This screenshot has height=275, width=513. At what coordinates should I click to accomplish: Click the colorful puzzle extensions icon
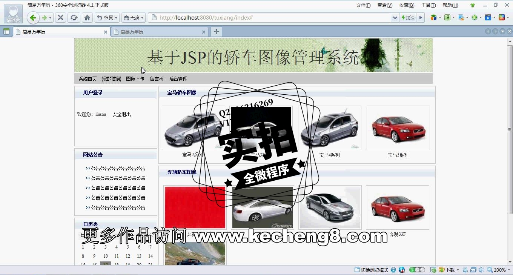502,17
